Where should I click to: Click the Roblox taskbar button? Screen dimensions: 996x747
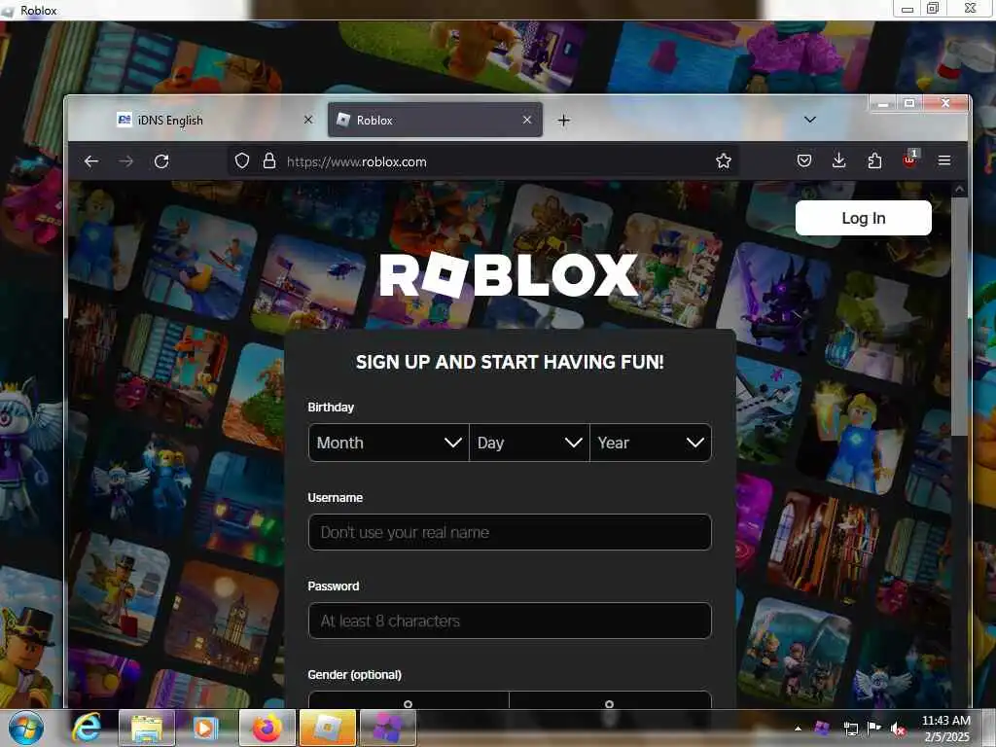click(x=327, y=728)
